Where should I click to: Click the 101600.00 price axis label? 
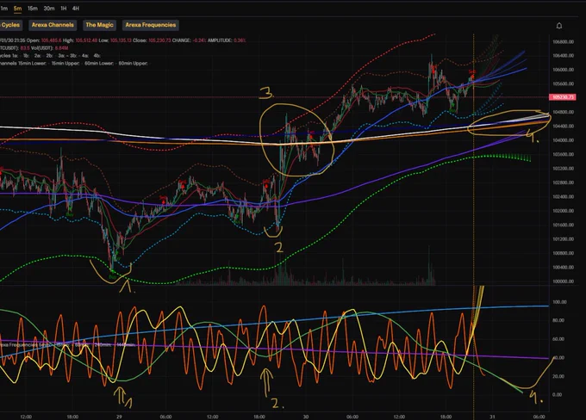564,225
